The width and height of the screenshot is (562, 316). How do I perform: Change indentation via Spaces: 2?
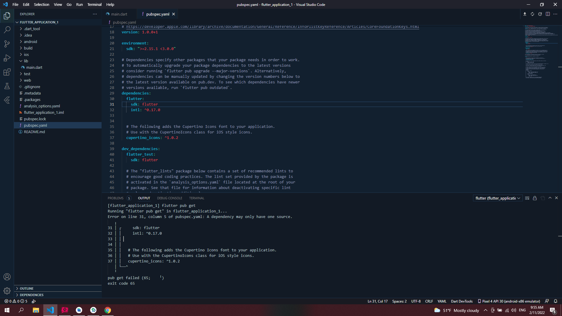pyautogui.click(x=399, y=301)
